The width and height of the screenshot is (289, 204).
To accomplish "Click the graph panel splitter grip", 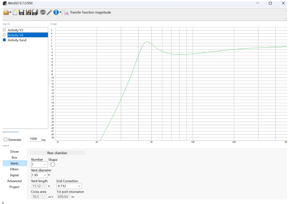I will [x=49, y=82].
